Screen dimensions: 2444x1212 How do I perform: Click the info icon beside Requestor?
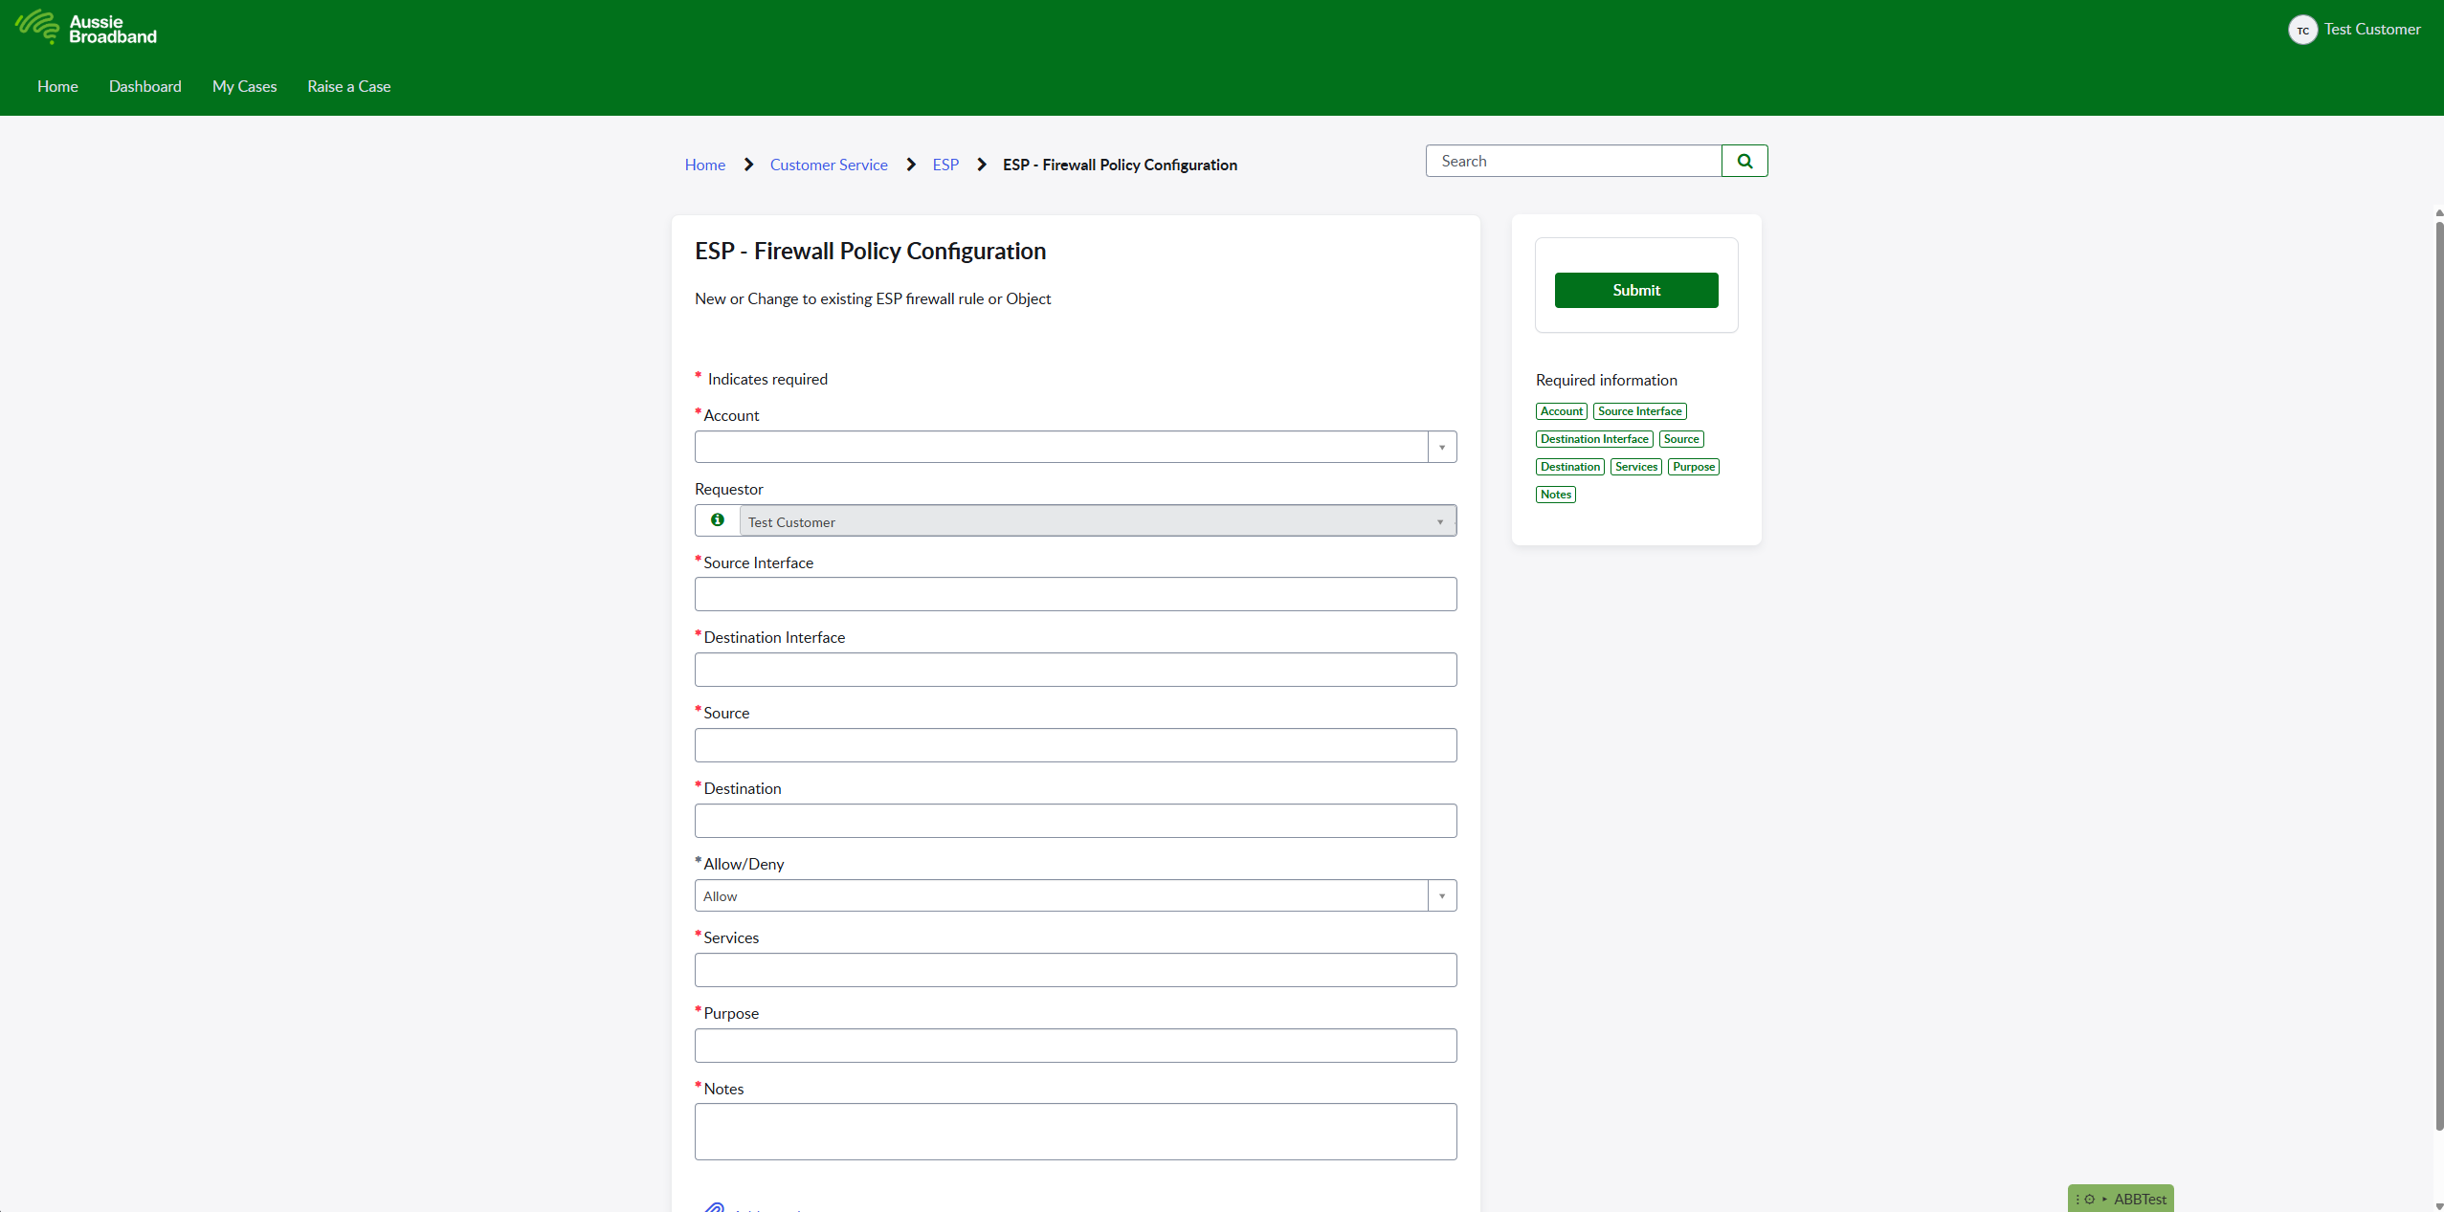click(x=716, y=520)
